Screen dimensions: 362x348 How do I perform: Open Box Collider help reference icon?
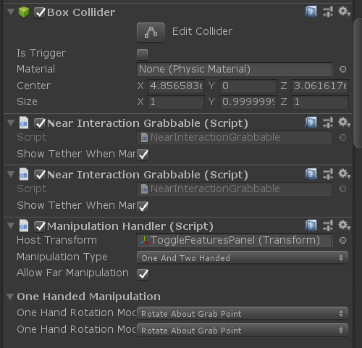(311, 12)
